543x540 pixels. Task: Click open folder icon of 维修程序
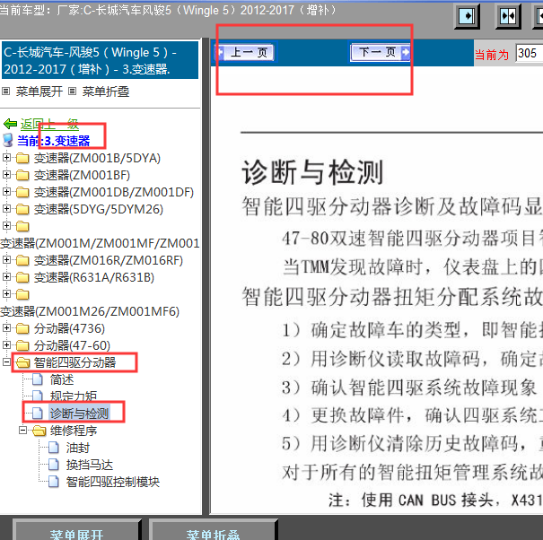pos(39,431)
